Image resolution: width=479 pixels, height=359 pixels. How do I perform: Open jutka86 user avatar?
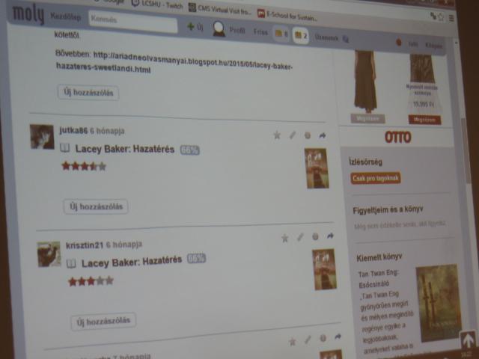pos(42,137)
